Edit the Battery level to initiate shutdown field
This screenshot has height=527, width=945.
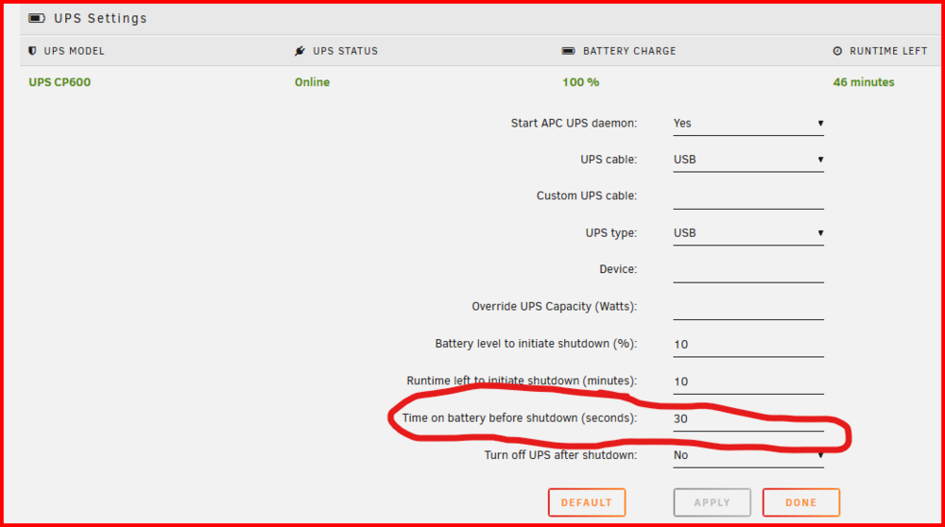[747, 345]
